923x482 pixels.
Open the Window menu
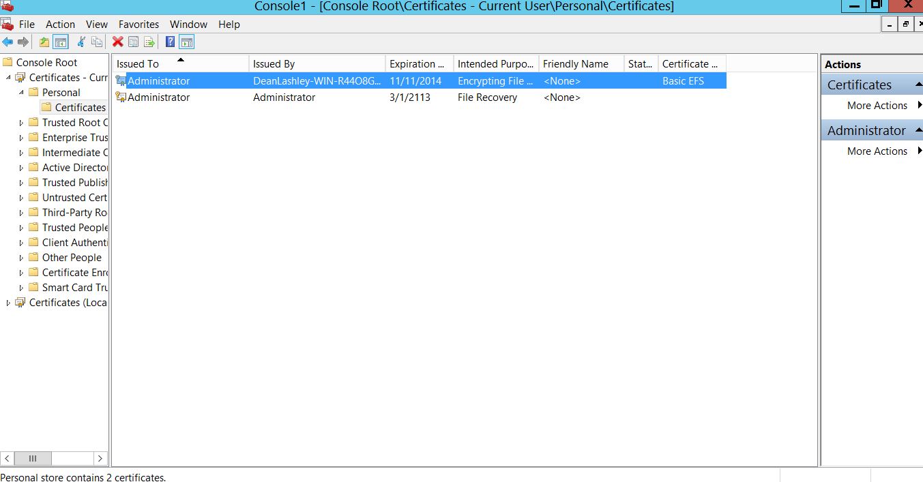(188, 24)
